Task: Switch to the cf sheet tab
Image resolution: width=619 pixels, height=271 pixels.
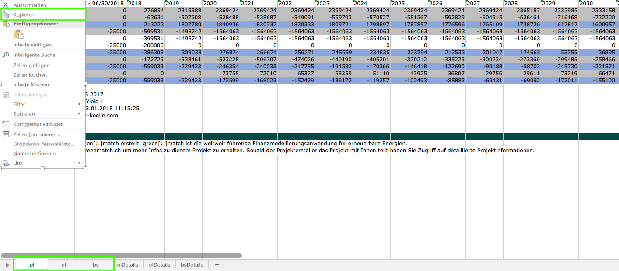Action: click(64, 265)
